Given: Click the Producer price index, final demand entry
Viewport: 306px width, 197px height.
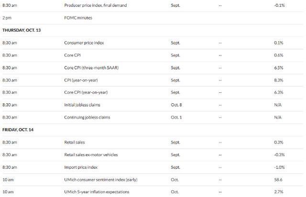Looking at the screenshot, I should (96, 5).
